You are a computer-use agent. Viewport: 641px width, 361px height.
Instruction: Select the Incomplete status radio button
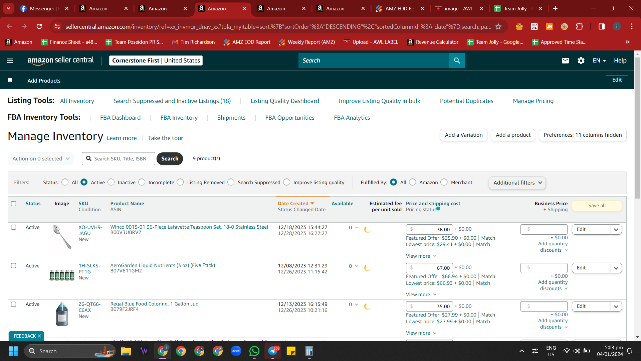pyautogui.click(x=142, y=182)
